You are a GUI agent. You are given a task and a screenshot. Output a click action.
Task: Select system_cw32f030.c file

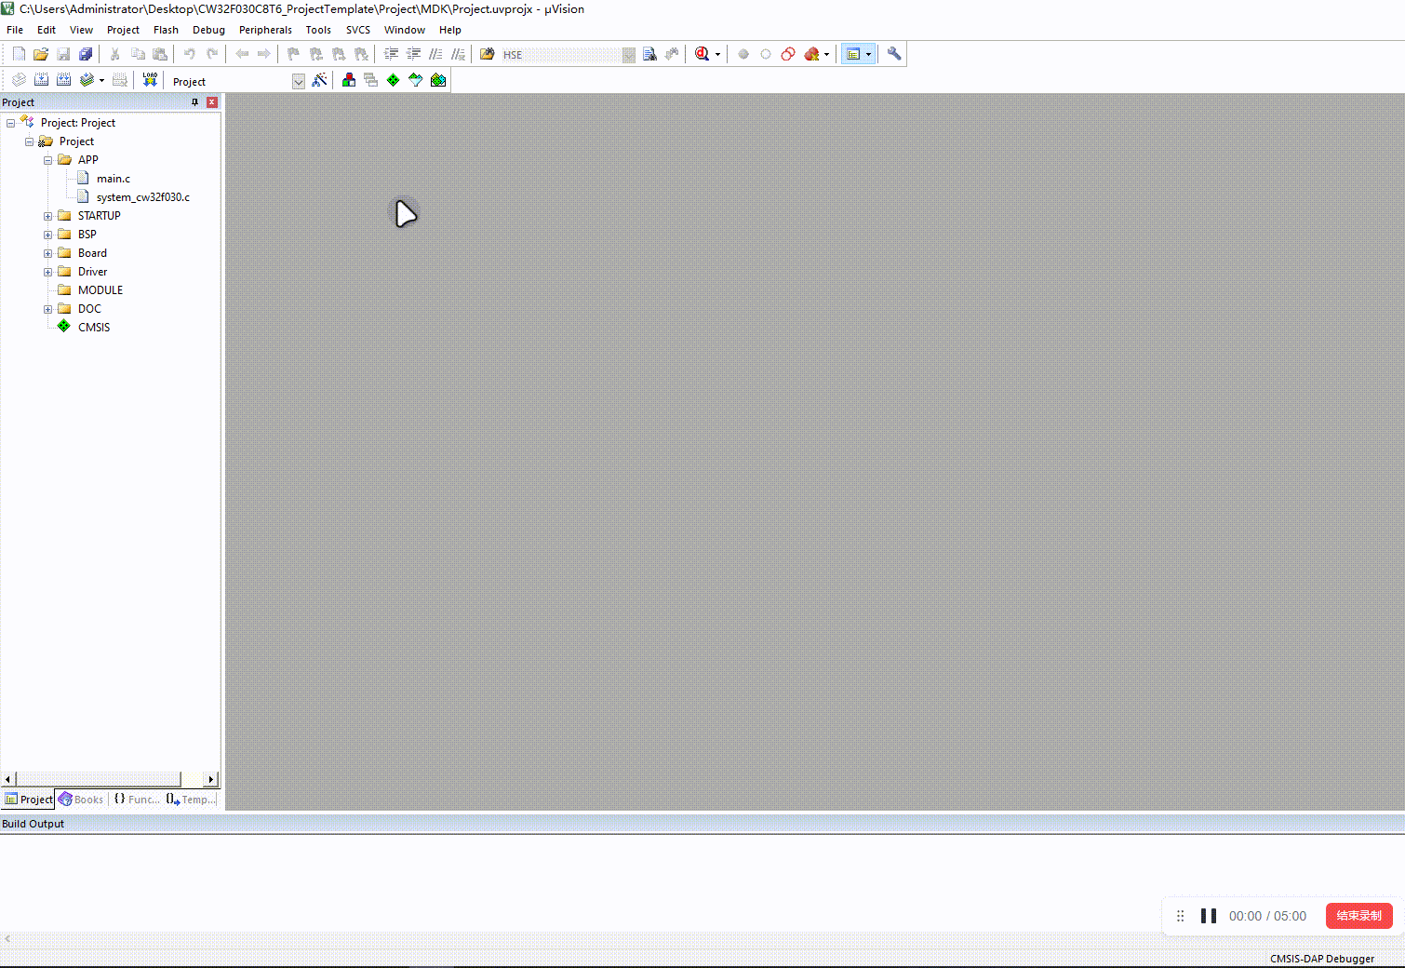click(143, 197)
